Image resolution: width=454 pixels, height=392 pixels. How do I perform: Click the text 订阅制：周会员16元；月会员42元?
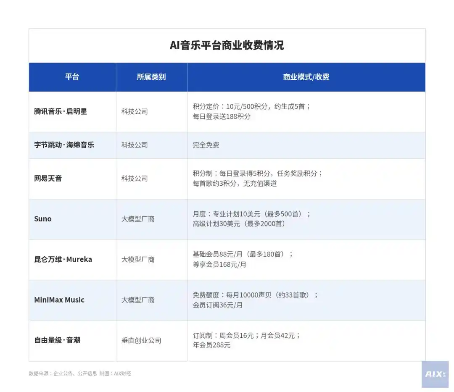pos(244,335)
